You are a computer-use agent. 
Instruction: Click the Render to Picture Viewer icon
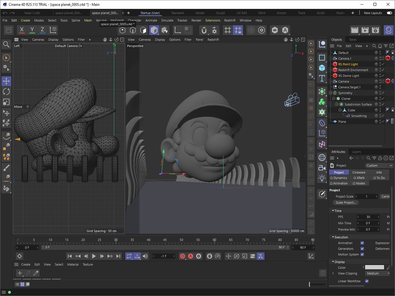pos(365,30)
